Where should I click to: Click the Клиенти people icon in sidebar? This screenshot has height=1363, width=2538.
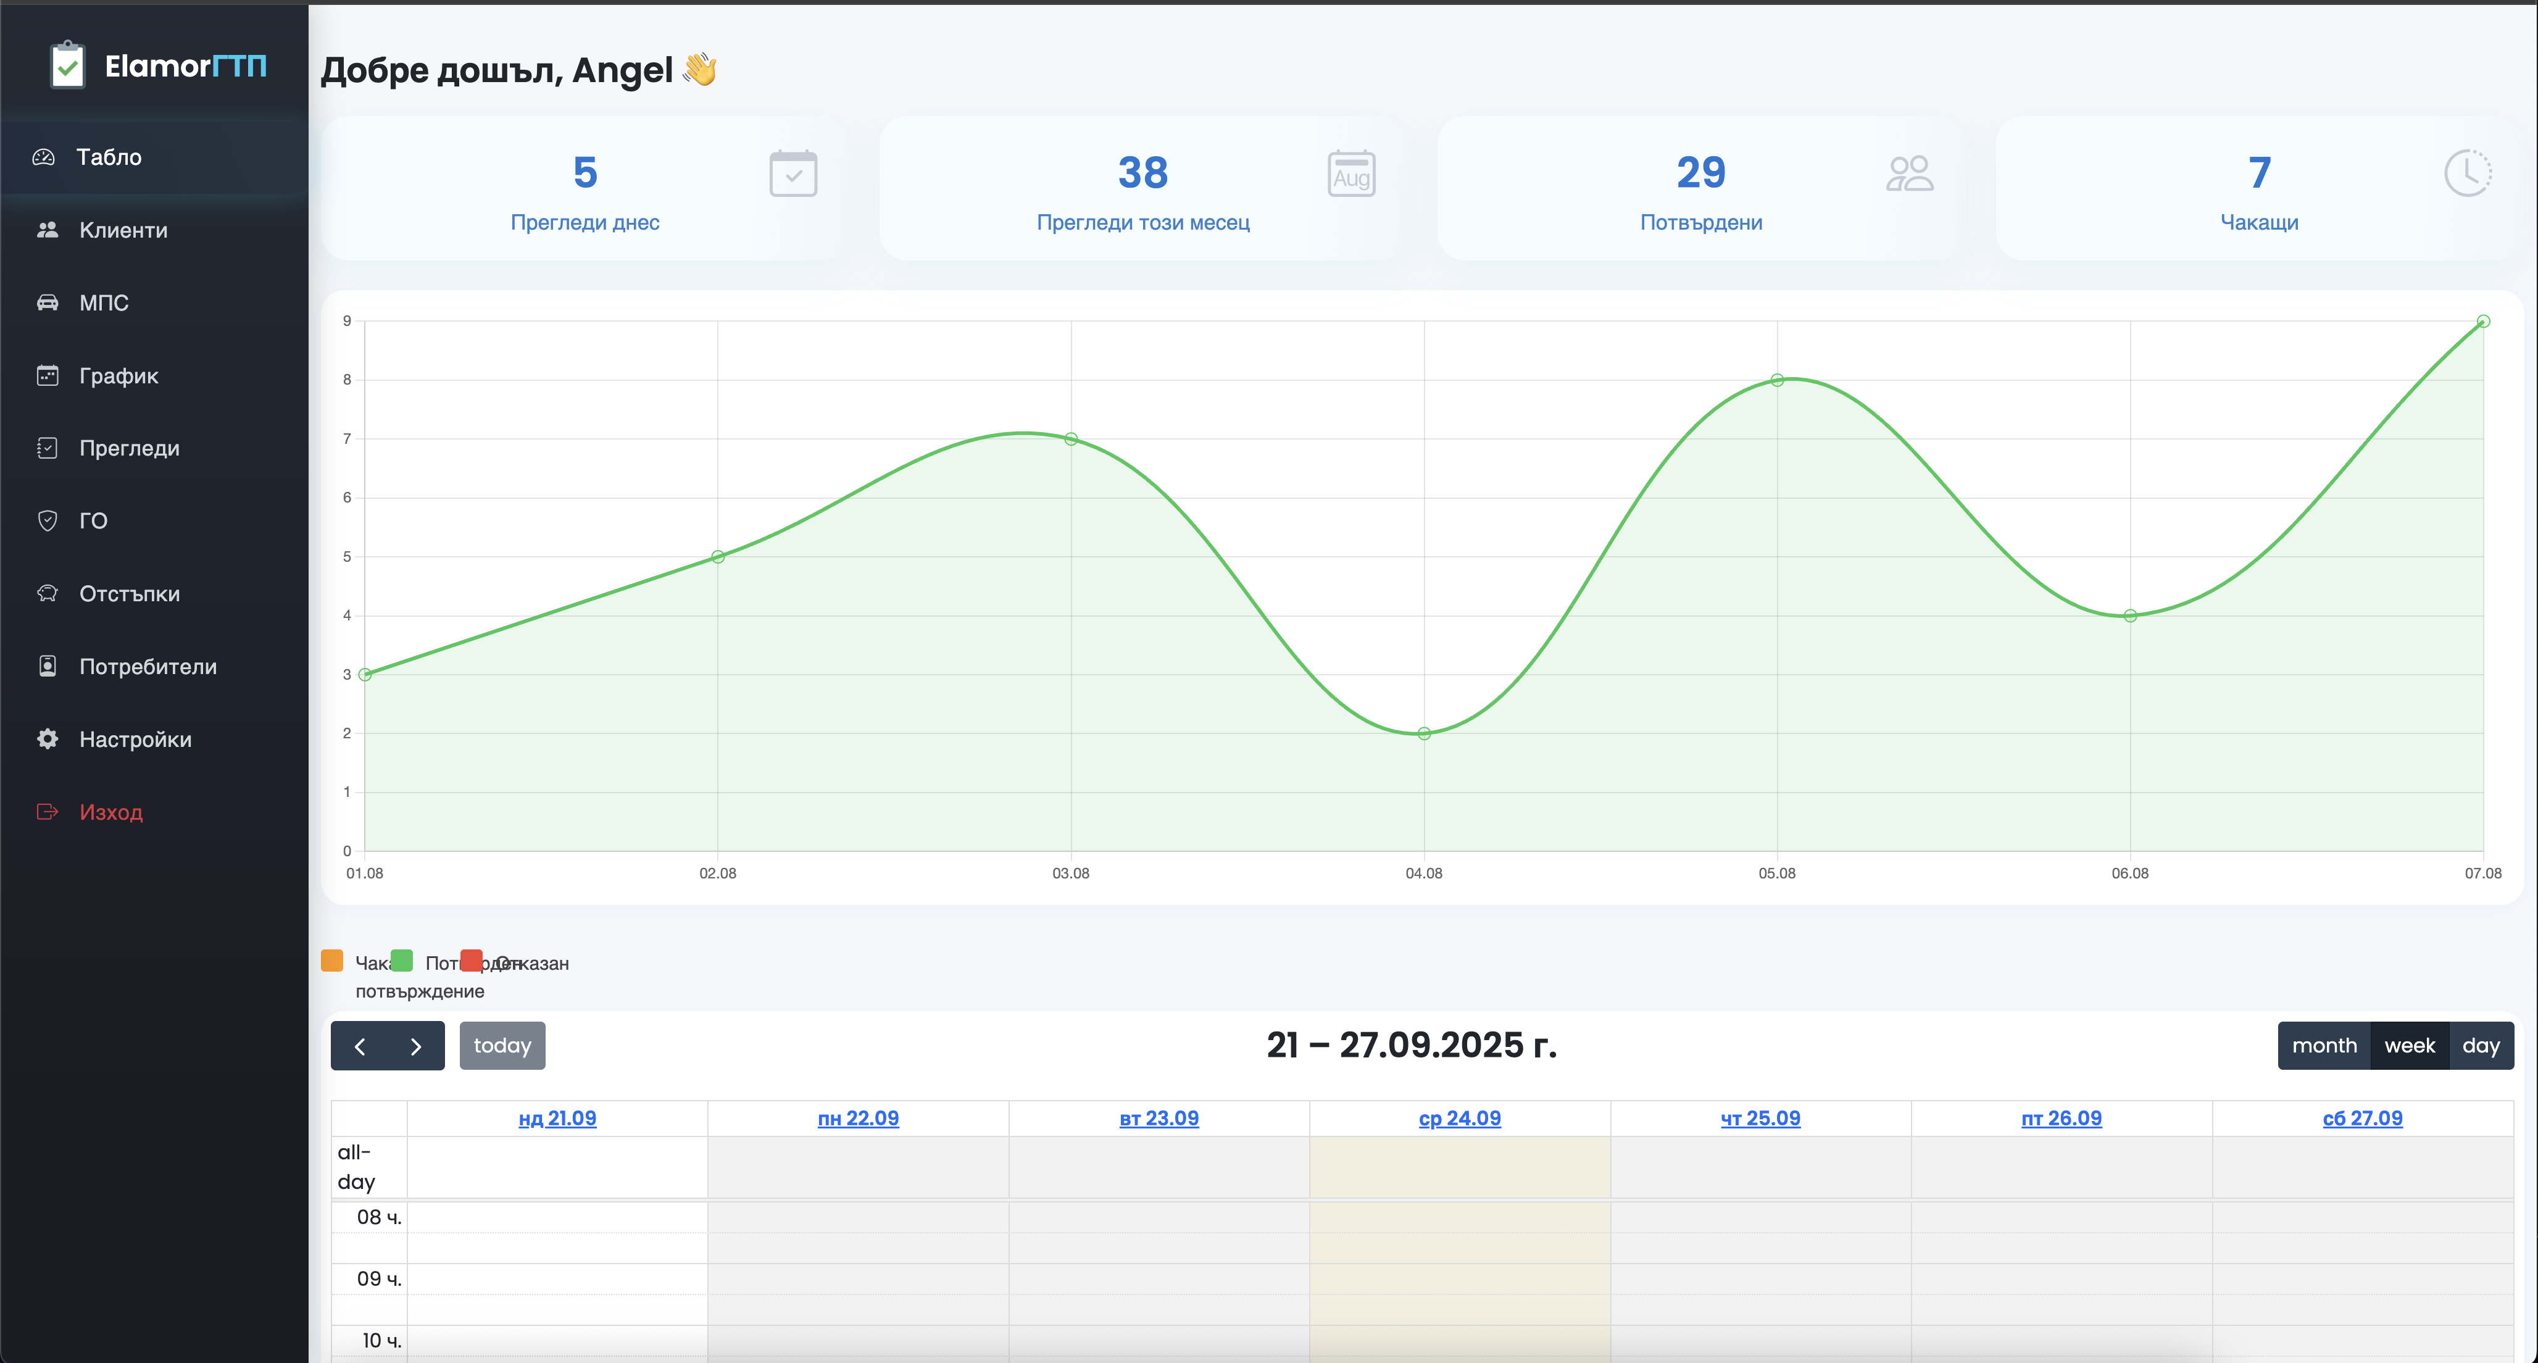(48, 230)
